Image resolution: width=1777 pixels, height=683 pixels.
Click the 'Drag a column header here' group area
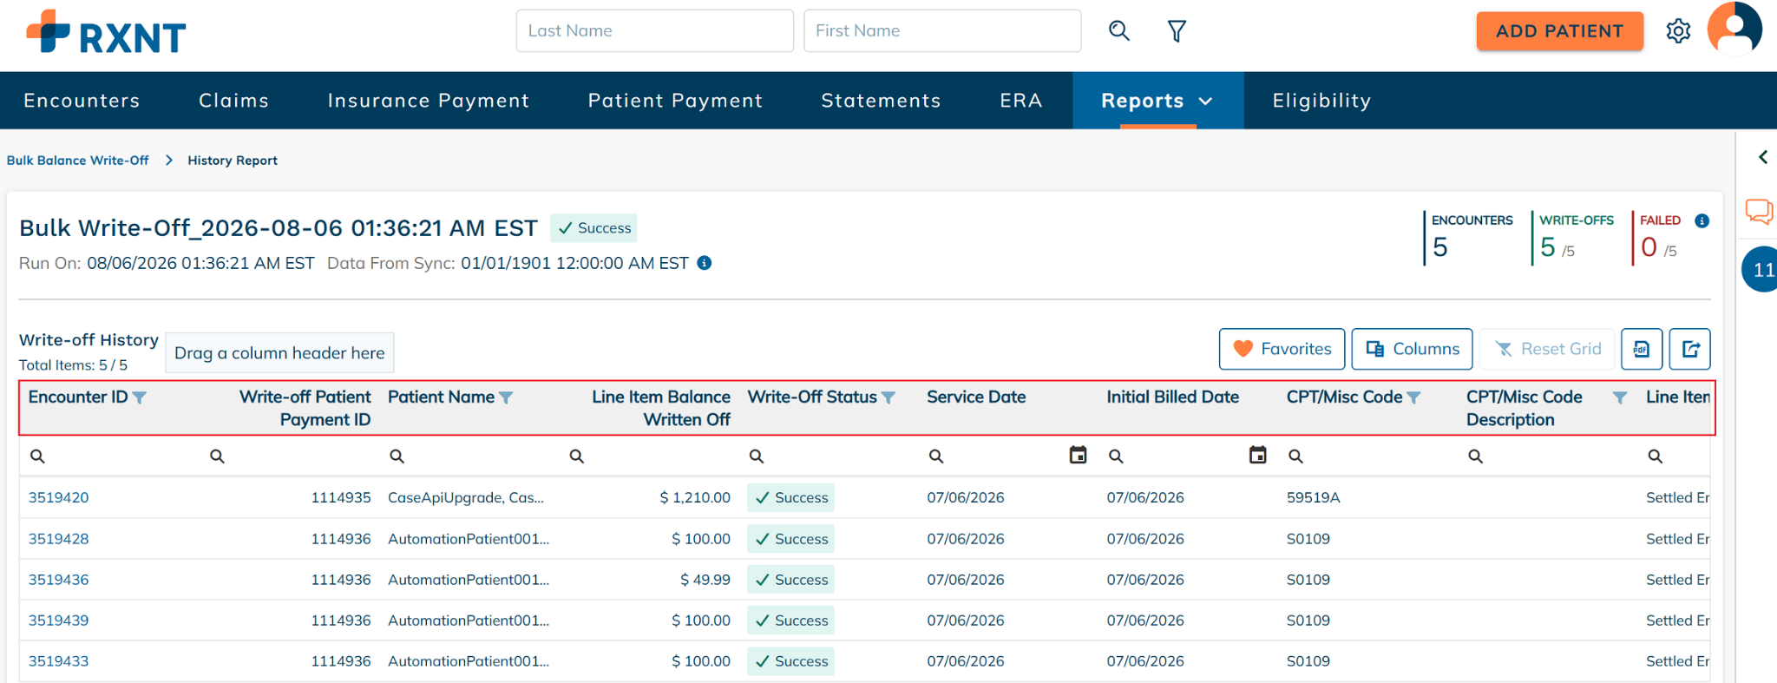pos(279,353)
